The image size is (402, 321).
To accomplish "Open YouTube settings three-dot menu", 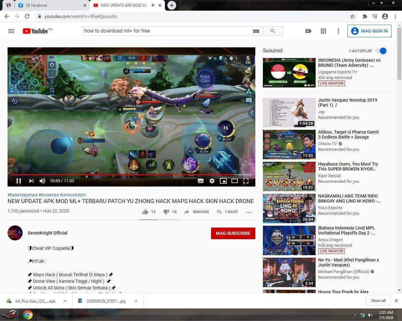I will tap(339, 31).
